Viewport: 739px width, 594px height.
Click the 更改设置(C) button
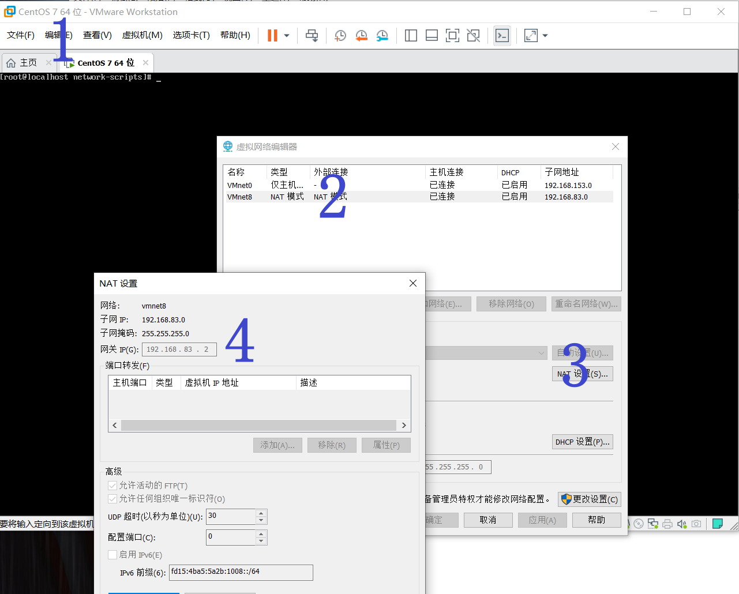click(589, 499)
